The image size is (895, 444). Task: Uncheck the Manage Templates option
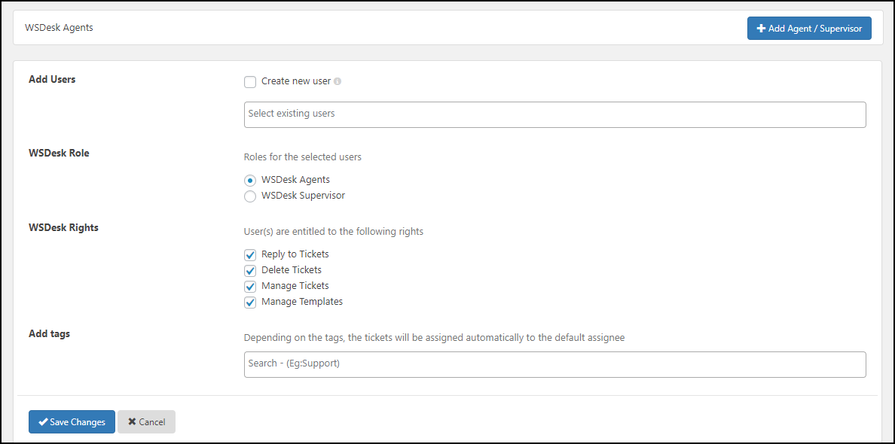point(250,303)
